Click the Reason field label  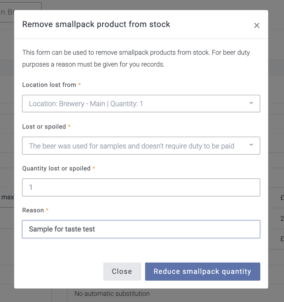coord(33,210)
